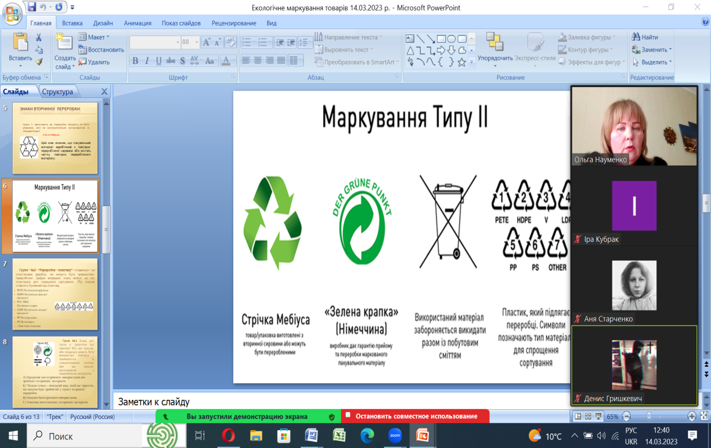Image resolution: width=711 pixels, height=448 pixels.
Task: Open the Opera browser from the taskbar
Action: (x=228, y=435)
